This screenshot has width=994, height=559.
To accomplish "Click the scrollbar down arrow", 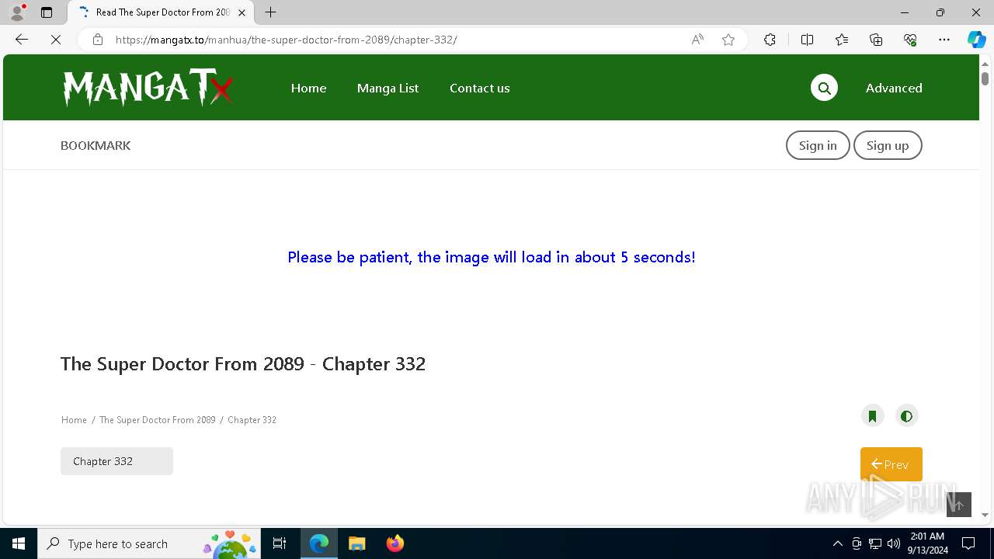I will 985,515.
